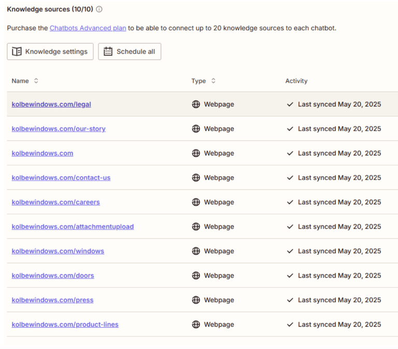The width and height of the screenshot is (398, 349).
Task: Click the globe icon in the product-lines row
Action: (x=196, y=325)
